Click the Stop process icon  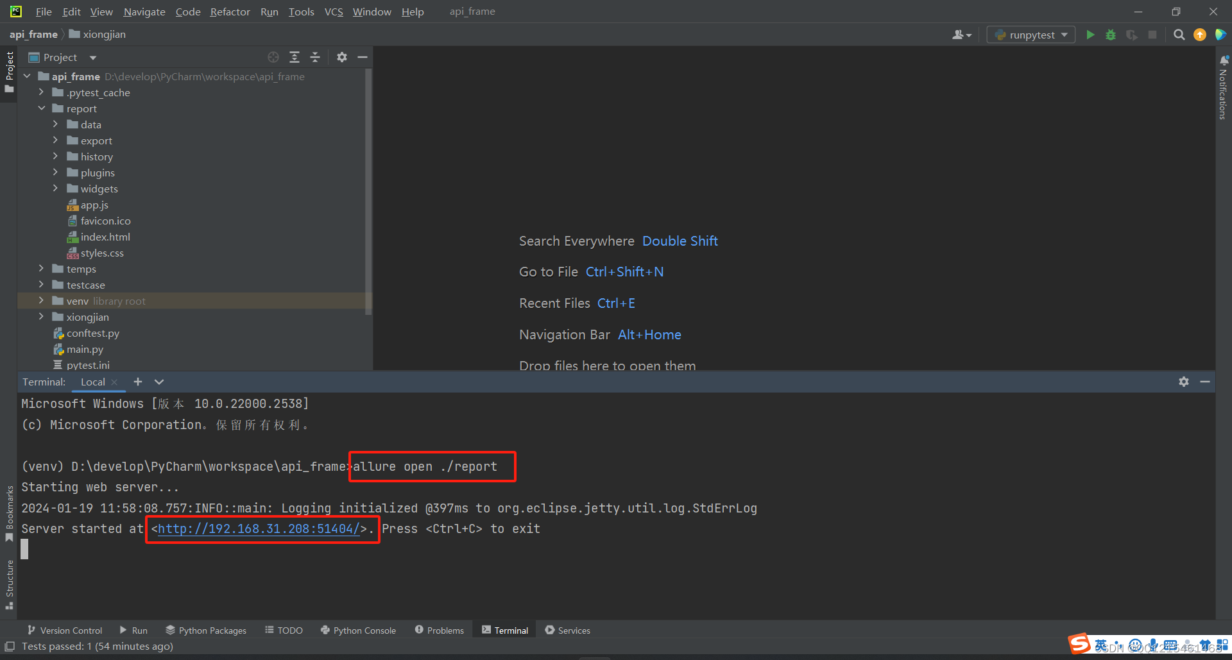[1152, 35]
